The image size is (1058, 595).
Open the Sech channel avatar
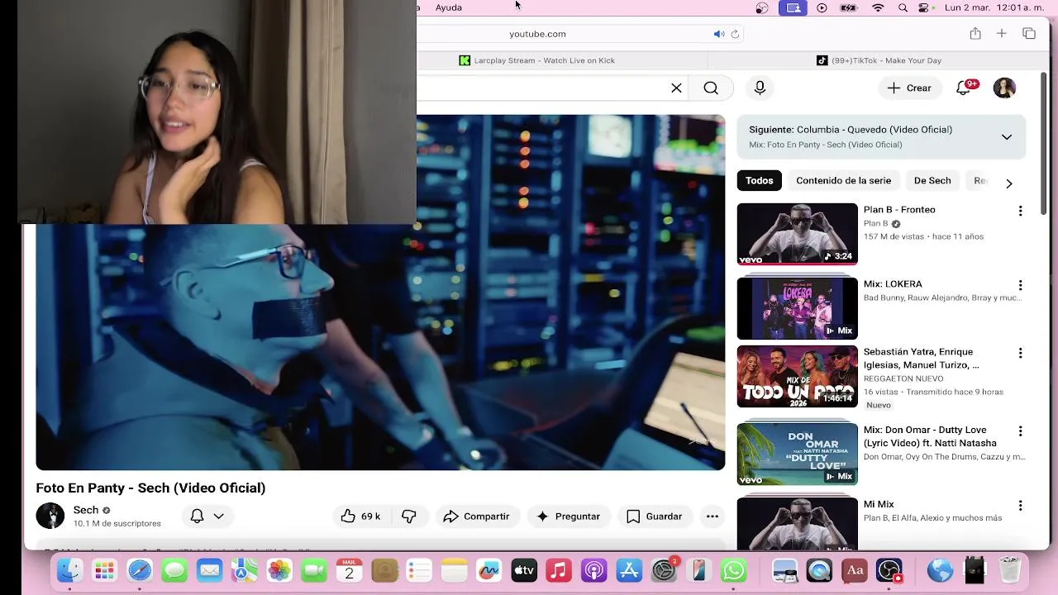(50, 516)
